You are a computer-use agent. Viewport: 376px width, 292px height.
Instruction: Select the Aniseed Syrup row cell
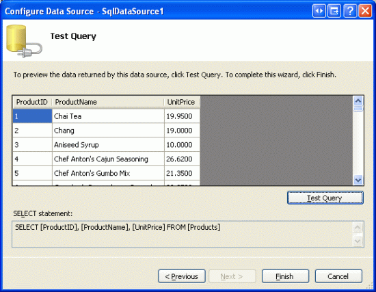pos(108,145)
